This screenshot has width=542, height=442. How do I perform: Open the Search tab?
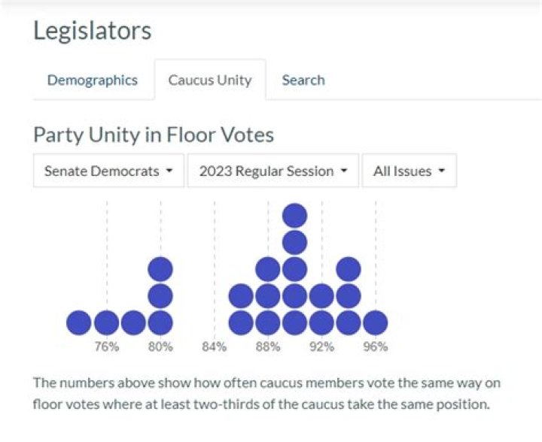click(303, 80)
